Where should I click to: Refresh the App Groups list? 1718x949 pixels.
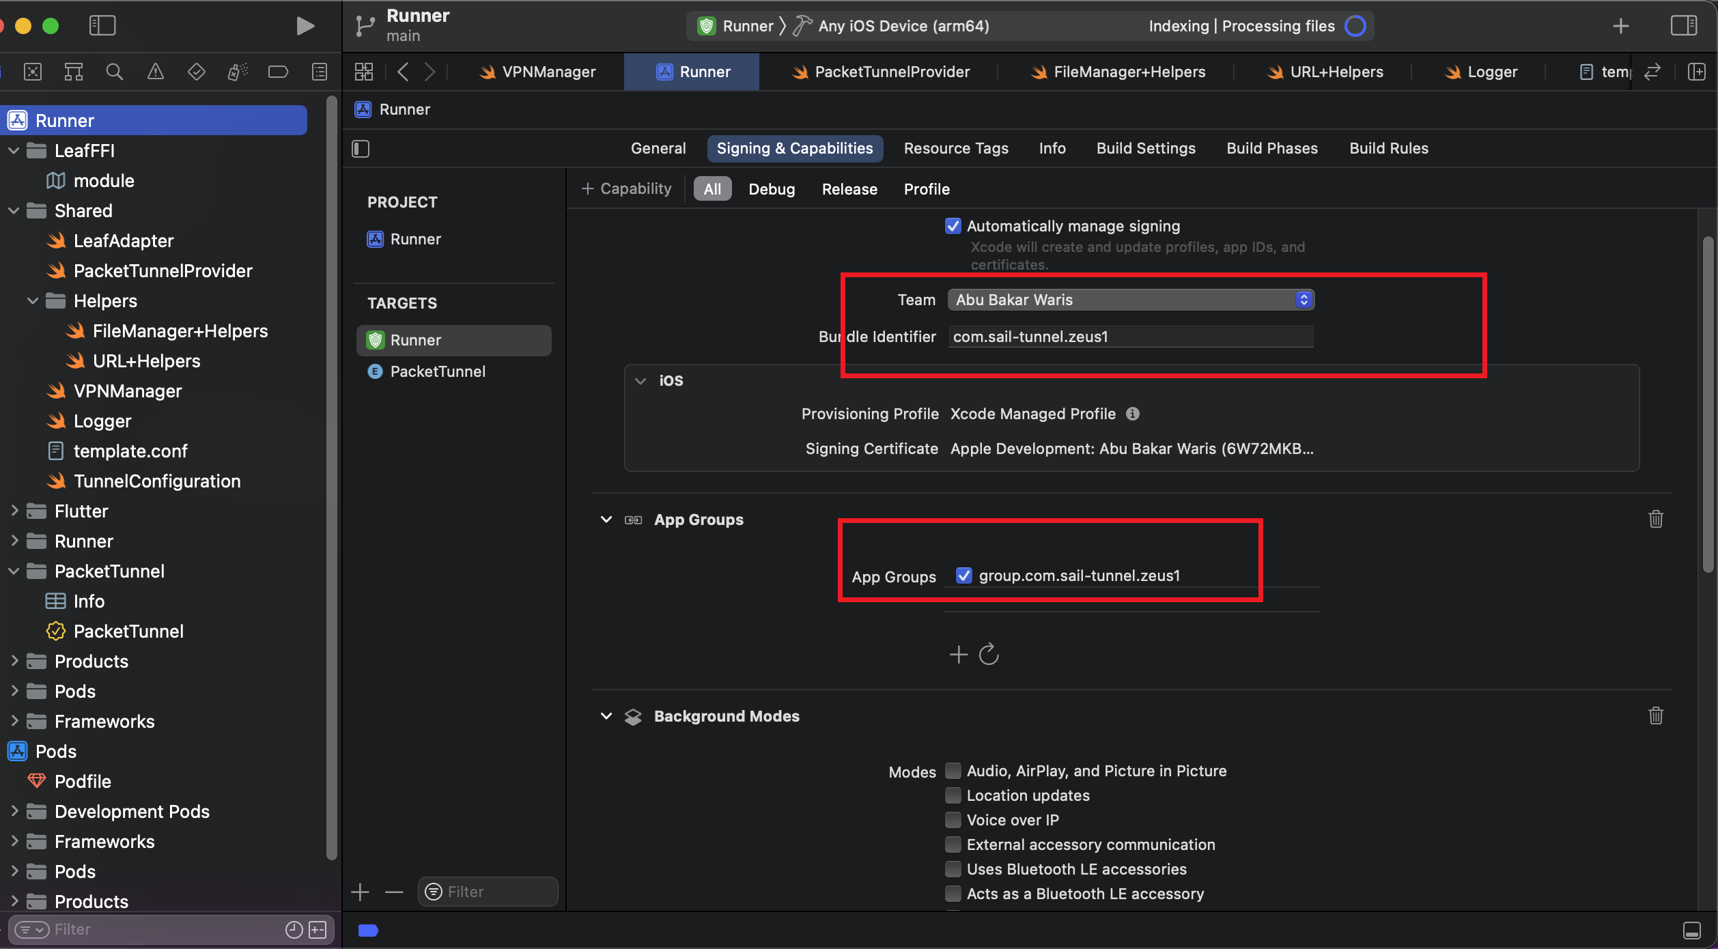click(988, 654)
